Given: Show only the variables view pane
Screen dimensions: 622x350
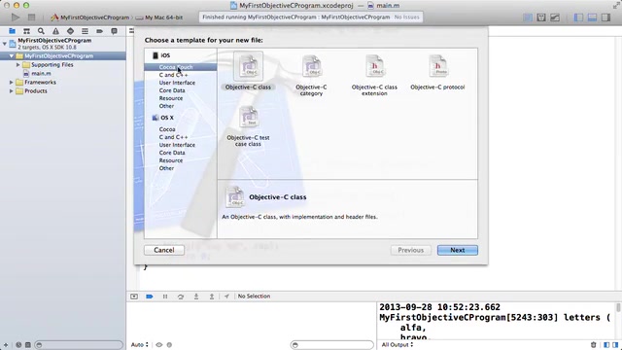Looking at the screenshot, I should [606, 345].
